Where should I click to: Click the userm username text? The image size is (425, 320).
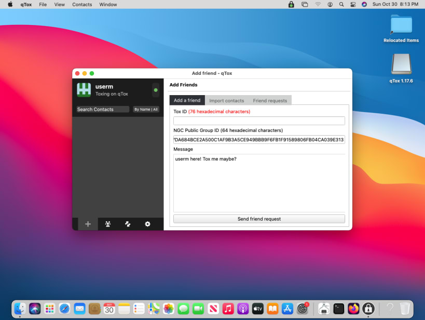tap(104, 87)
